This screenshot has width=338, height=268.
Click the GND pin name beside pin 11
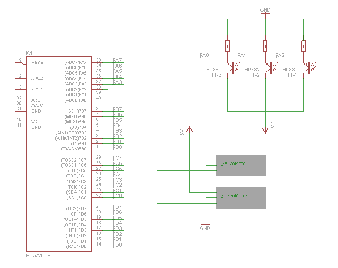(x=36, y=127)
